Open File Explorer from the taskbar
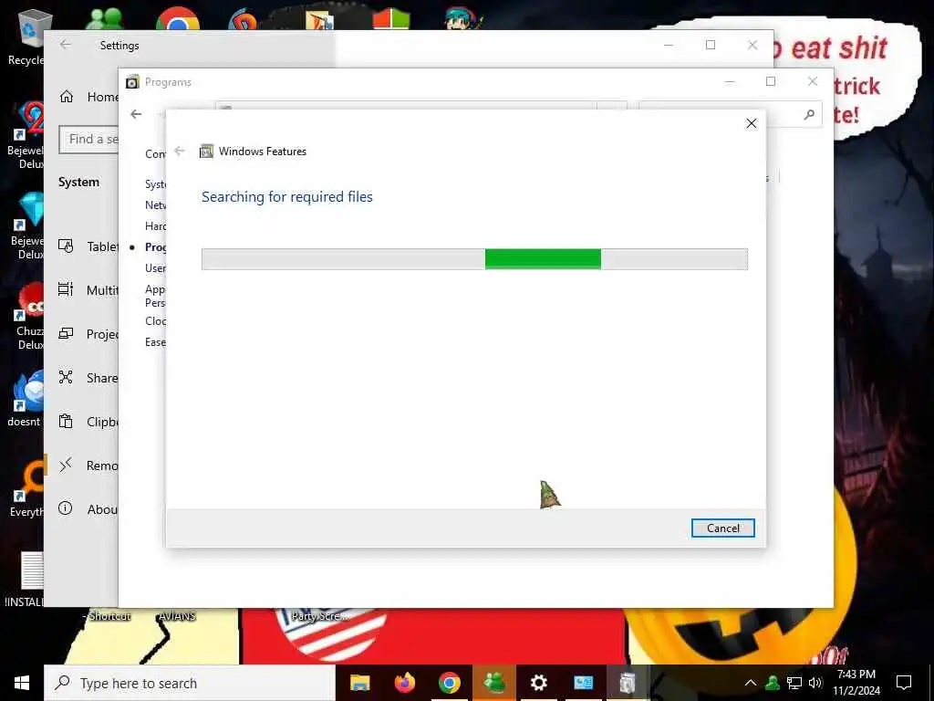Image resolution: width=934 pixels, height=701 pixels. [359, 683]
